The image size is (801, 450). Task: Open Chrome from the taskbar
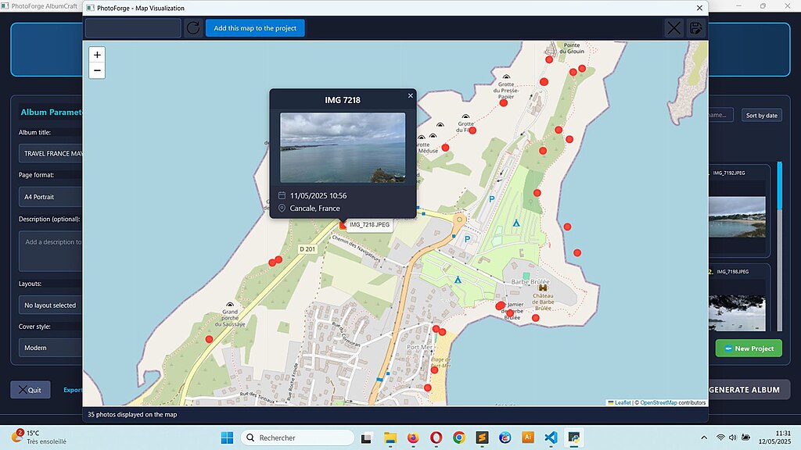click(x=458, y=437)
